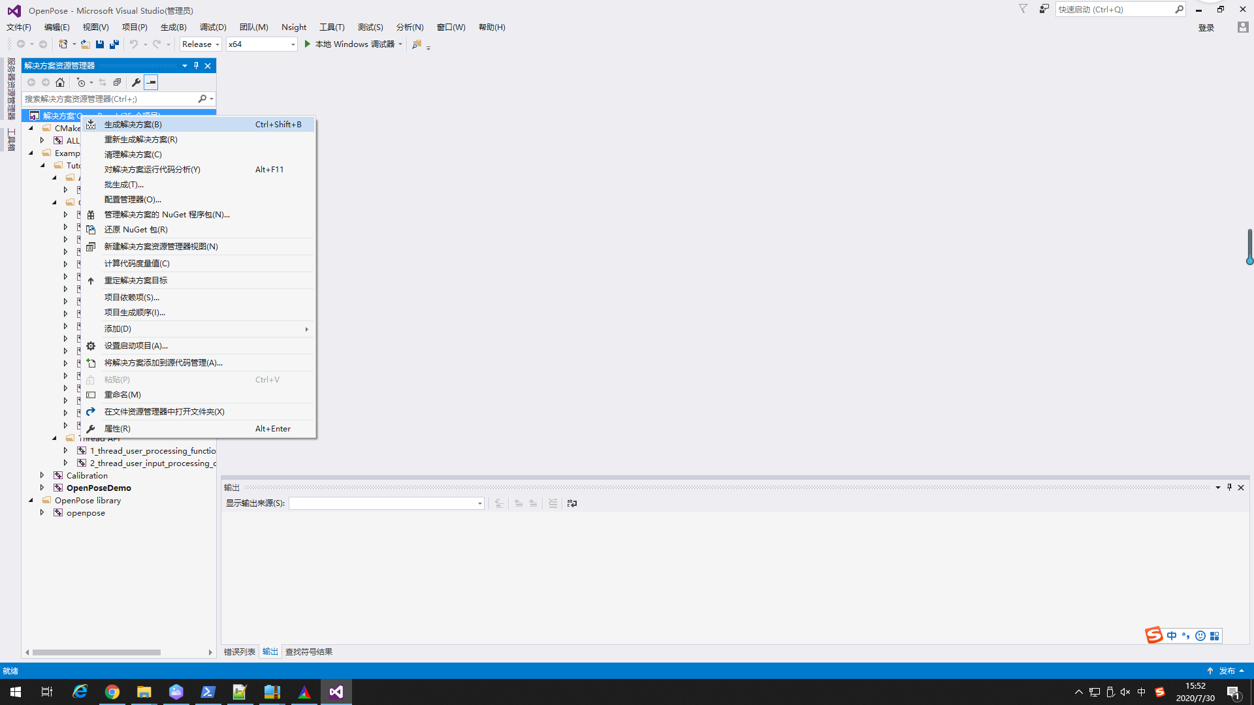Click the Find in Files toolbar icon

coord(417,44)
